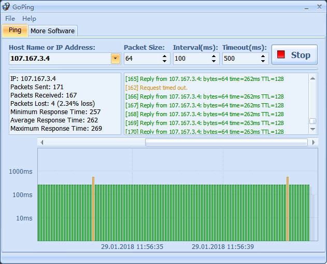Screen dimensions: 327x264
Task: Click the graph's horizontal scrollbar thumb
Action: tap(226, 142)
